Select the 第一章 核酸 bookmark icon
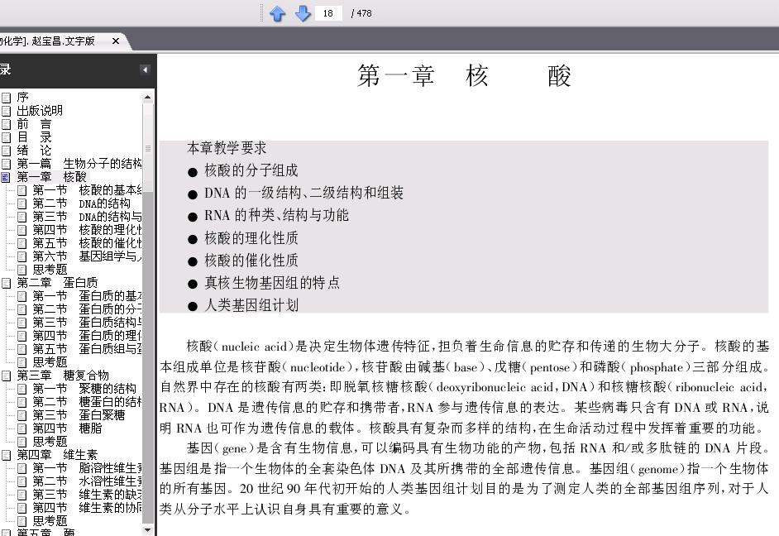Viewport: 779px width, 536px height. tap(6, 177)
